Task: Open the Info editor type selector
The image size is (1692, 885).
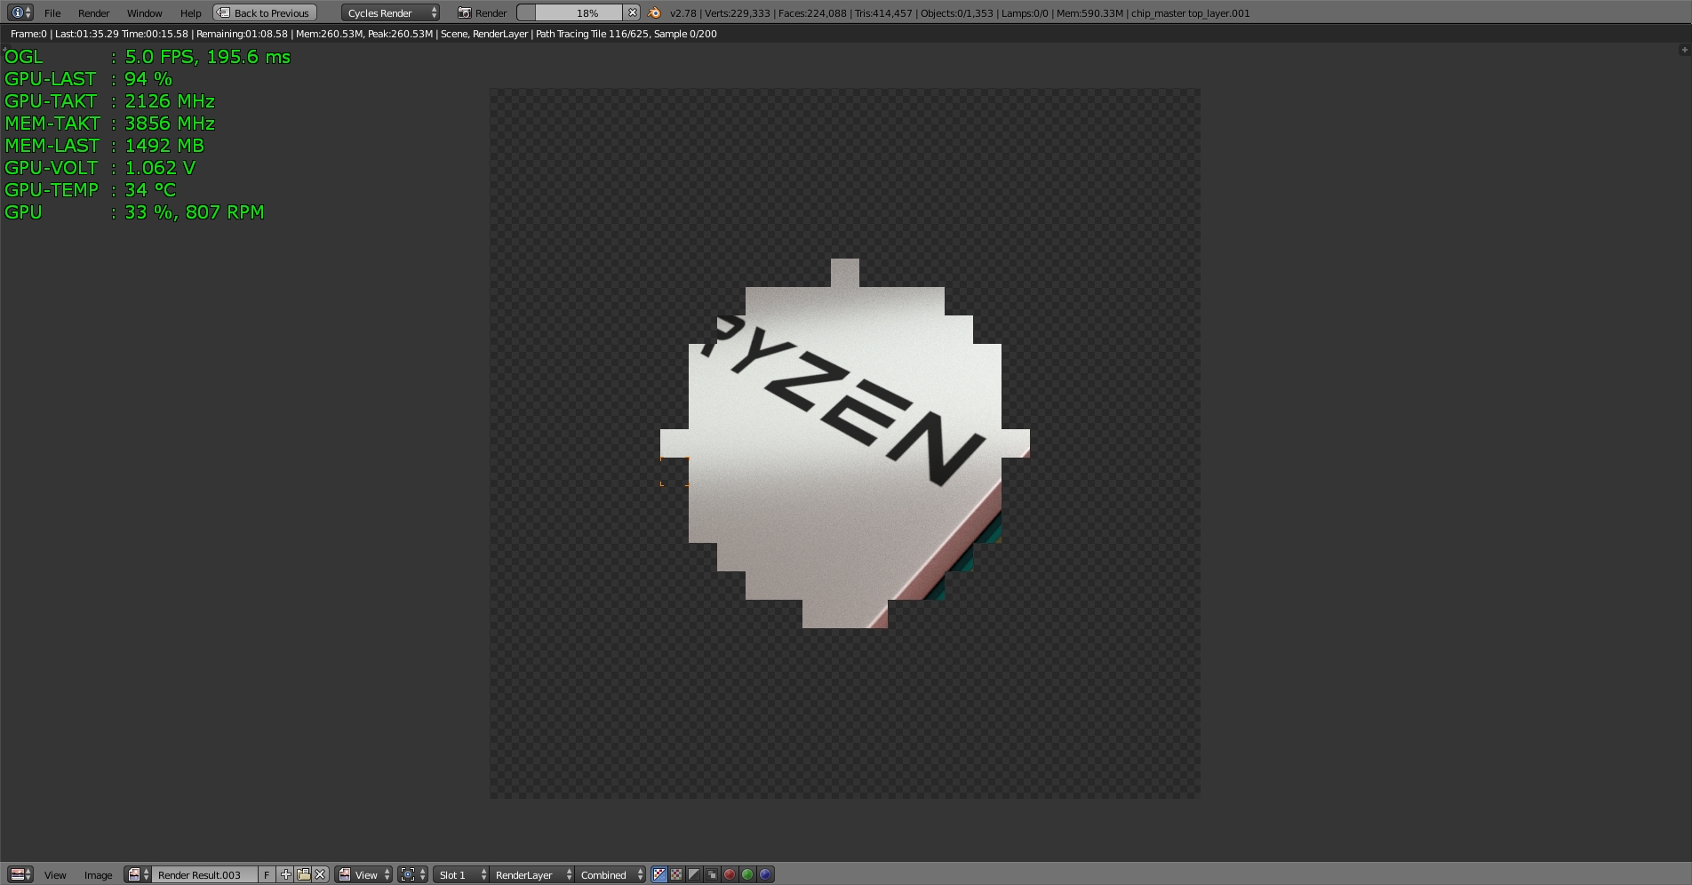Action: coord(20,12)
